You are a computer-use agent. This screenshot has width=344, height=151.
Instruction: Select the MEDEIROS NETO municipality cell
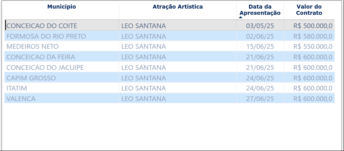62,46
